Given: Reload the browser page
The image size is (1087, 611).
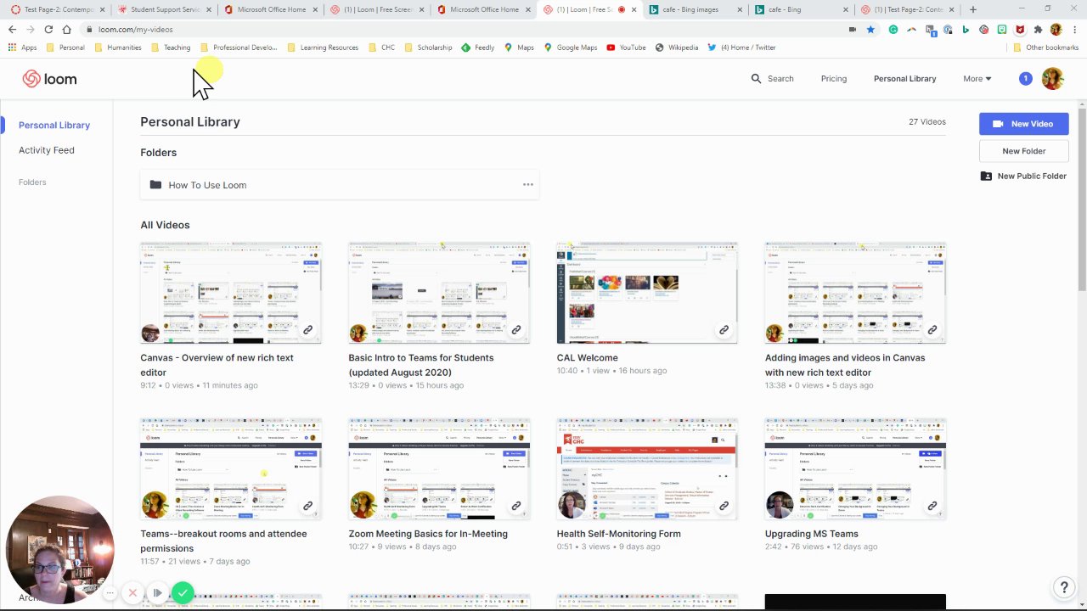Looking at the screenshot, I should pos(48,29).
